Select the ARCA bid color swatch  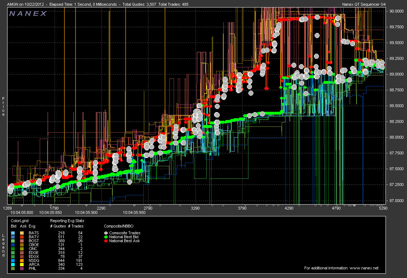coord(13,264)
